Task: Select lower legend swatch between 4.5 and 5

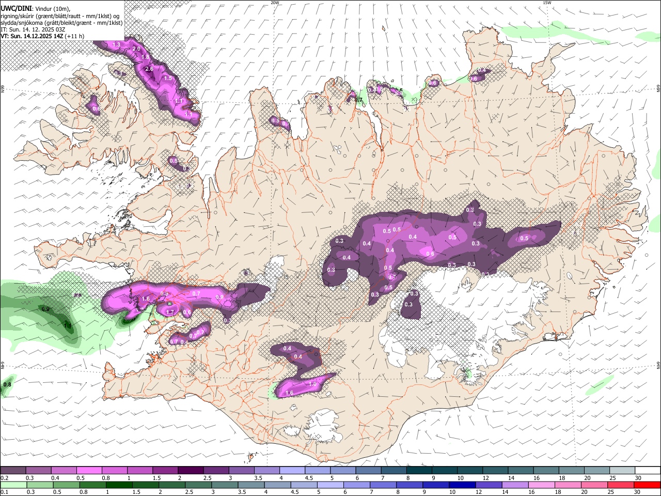Action: (303, 485)
